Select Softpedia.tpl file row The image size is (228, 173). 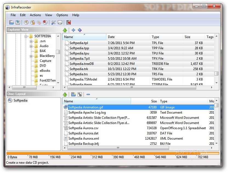tap(139, 43)
